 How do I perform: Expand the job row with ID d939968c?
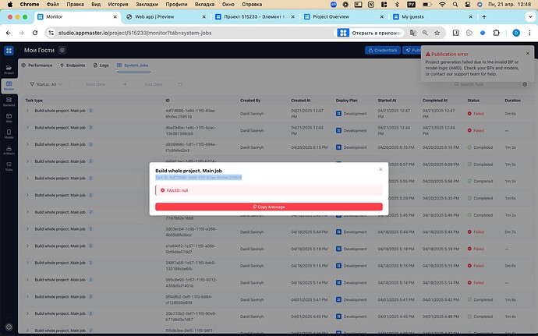point(28,144)
